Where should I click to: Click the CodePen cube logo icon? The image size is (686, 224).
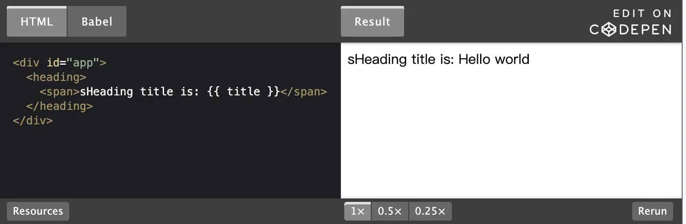click(609, 29)
